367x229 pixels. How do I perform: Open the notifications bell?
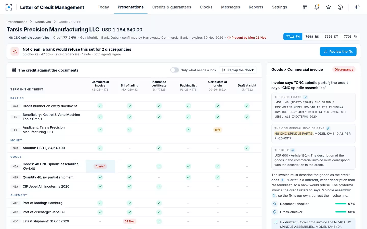[x=317, y=7]
